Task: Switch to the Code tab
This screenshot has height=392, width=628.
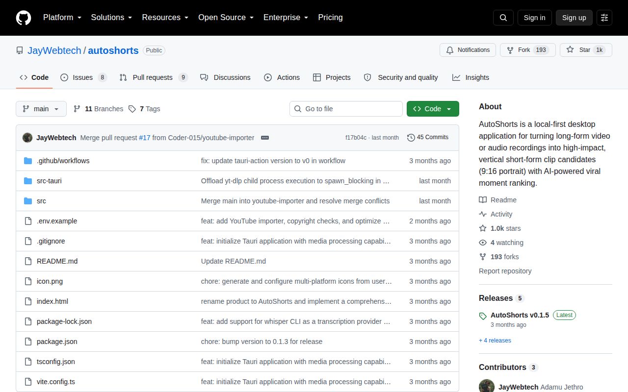Action: [x=34, y=77]
